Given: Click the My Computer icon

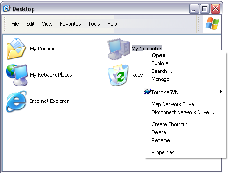Looking at the screenshot, I should tap(118, 49).
